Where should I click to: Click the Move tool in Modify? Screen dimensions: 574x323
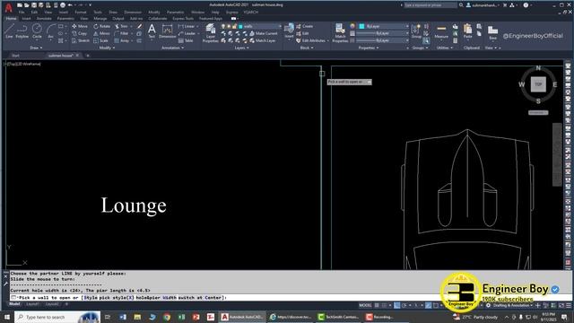80,26
